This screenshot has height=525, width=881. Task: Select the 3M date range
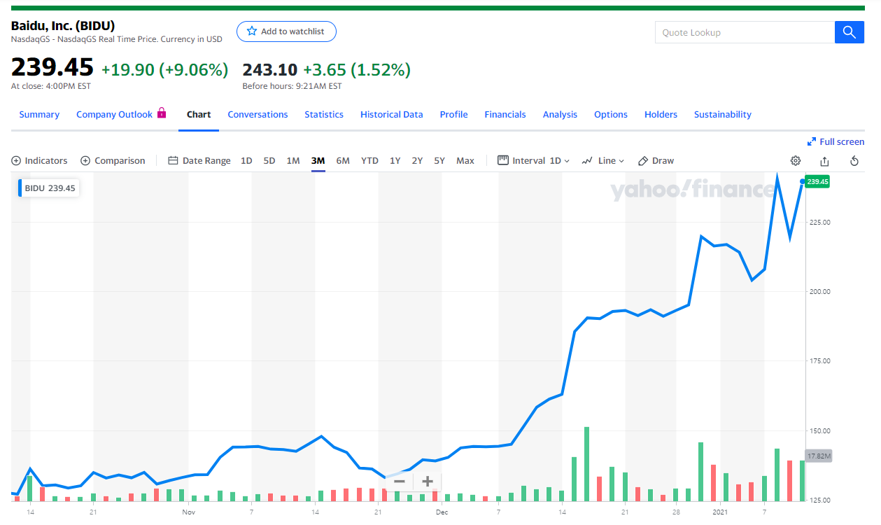pyautogui.click(x=318, y=161)
